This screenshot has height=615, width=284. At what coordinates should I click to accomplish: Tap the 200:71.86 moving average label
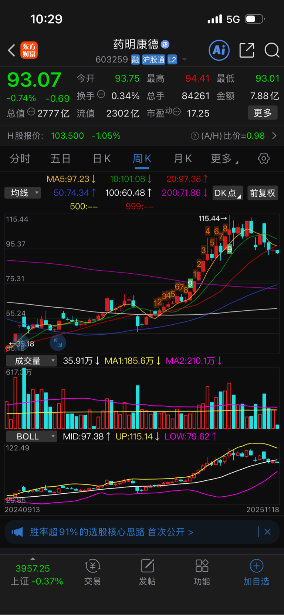coord(185,193)
